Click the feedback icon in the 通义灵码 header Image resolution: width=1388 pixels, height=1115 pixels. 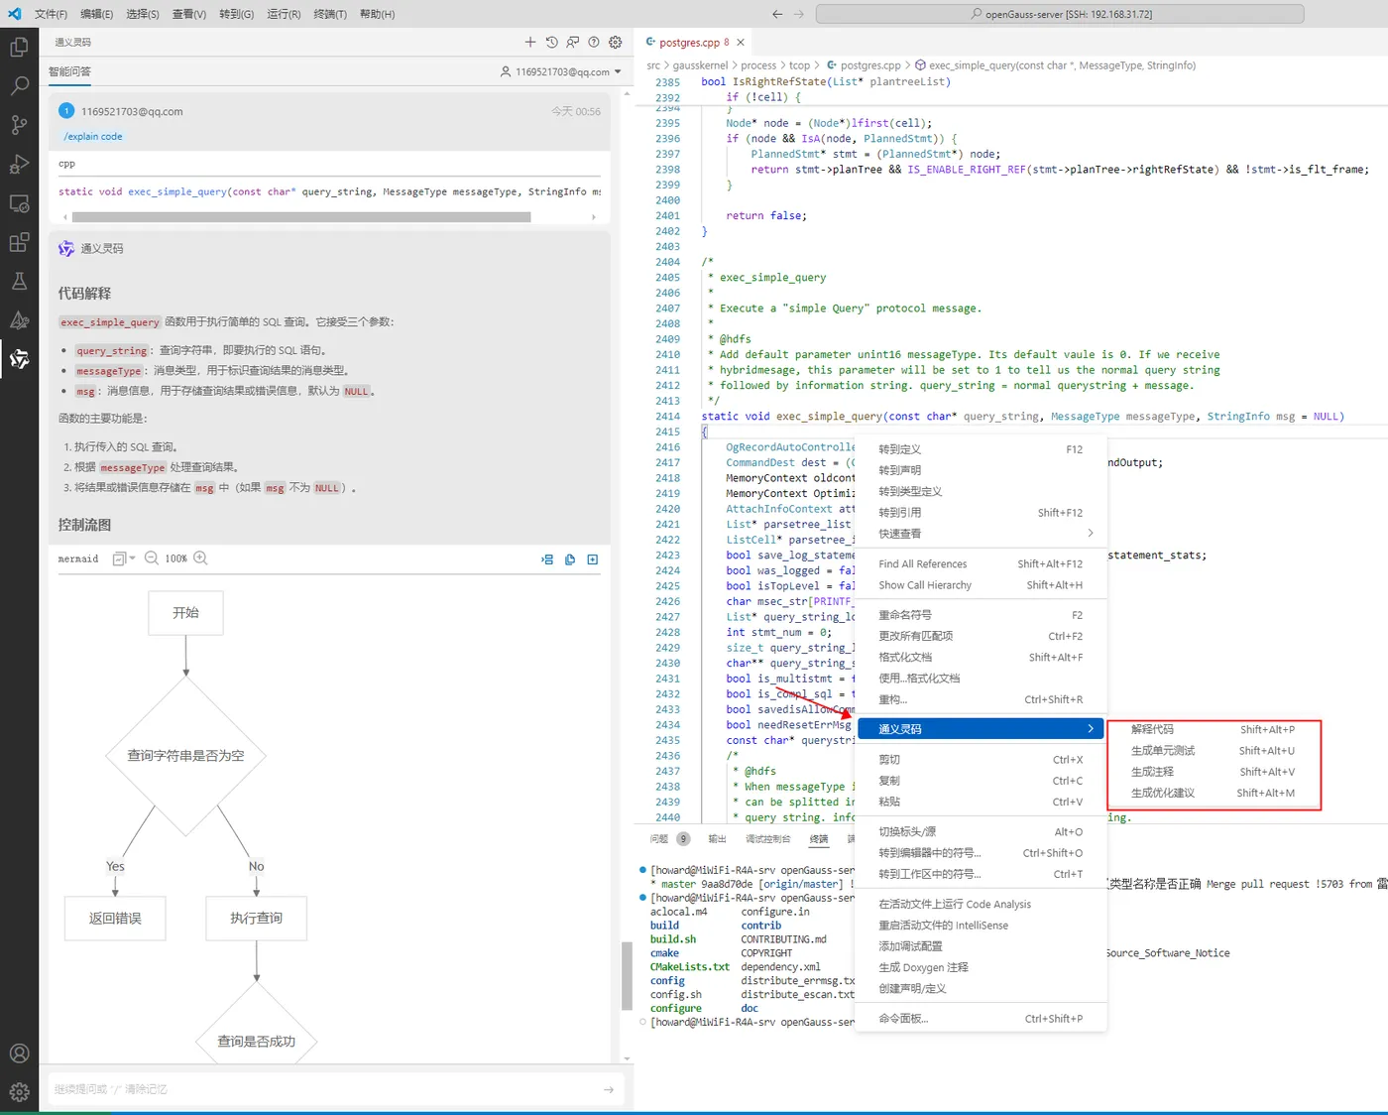(x=572, y=42)
